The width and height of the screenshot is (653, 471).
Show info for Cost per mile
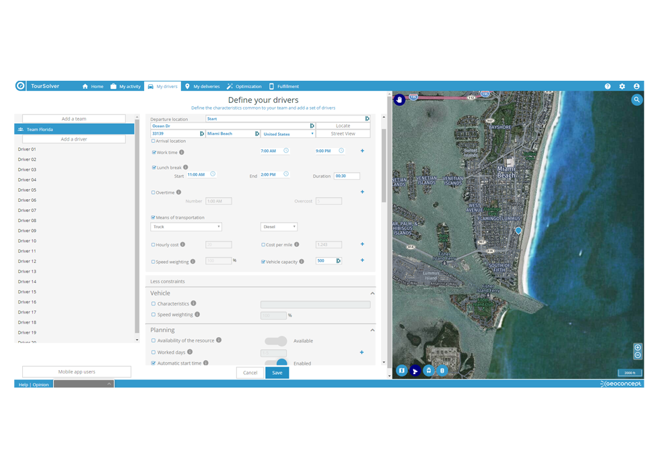(296, 244)
